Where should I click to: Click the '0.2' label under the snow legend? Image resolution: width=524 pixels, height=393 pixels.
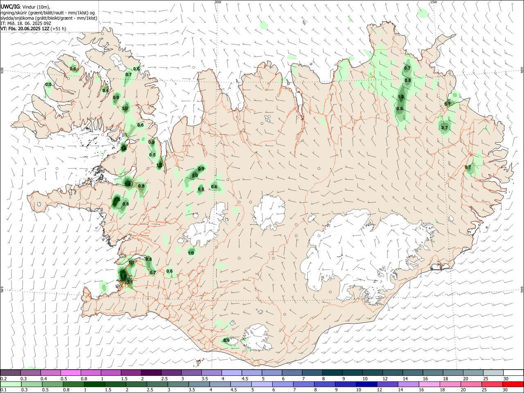3,379
